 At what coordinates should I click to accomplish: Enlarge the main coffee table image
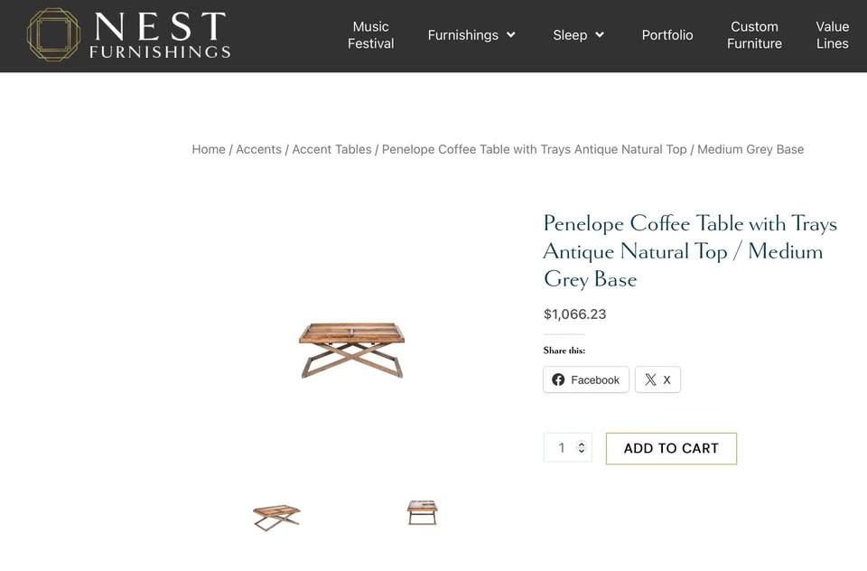tap(351, 348)
